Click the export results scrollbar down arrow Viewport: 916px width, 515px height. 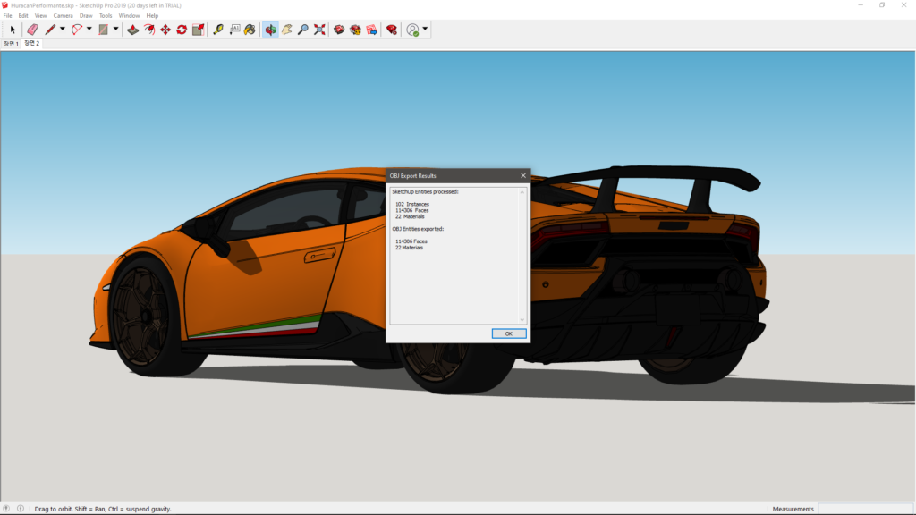pyautogui.click(x=522, y=319)
